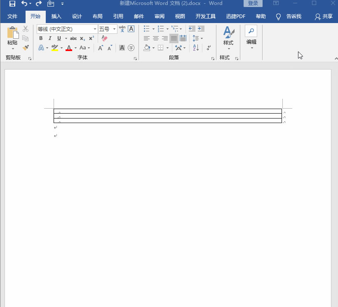Toggle Bold formatting
Image resolution: width=338 pixels, height=307 pixels.
tap(41, 38)
